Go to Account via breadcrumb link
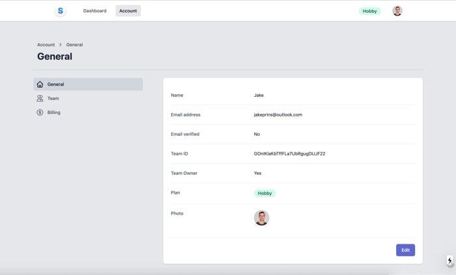456x275 pixels. 46,45
